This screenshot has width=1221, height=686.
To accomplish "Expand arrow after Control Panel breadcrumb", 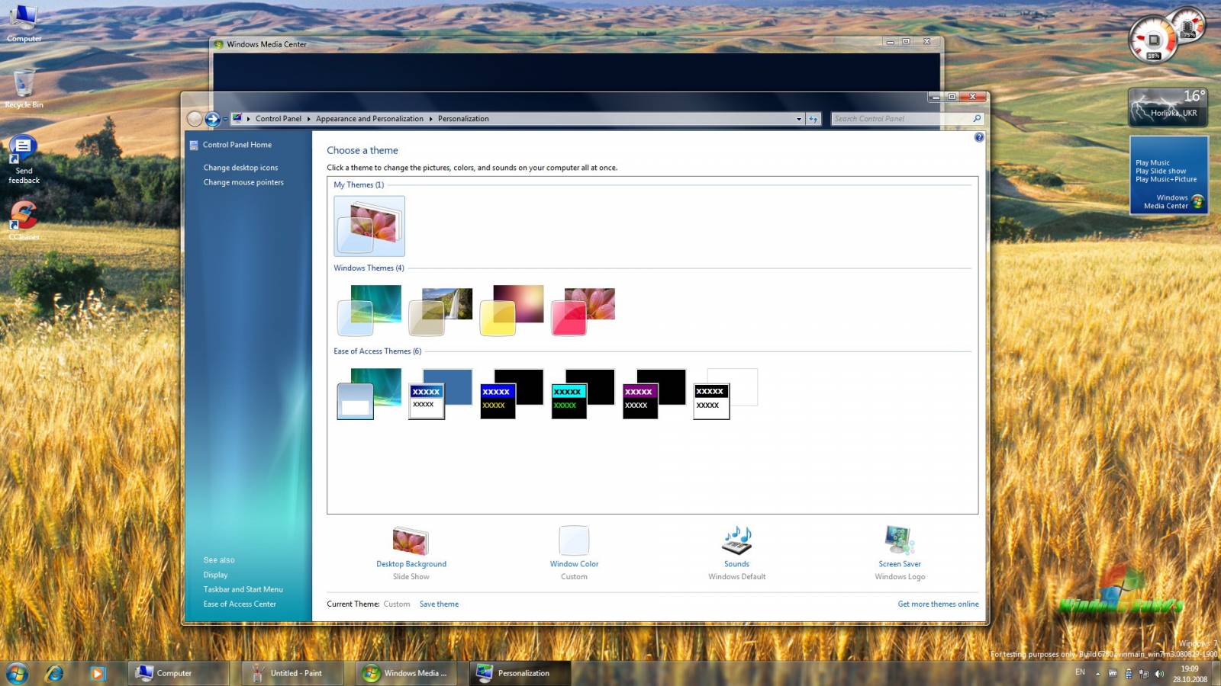I will click(x=308, y=119).
